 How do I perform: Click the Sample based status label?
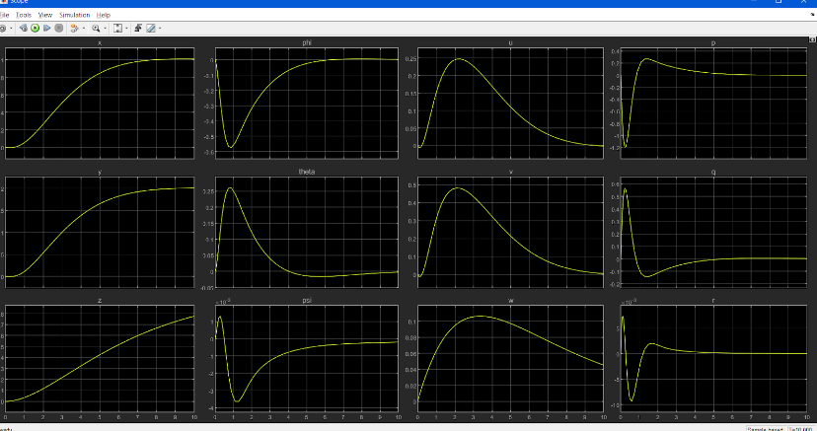pyautogui.click(x=766, y=428)
